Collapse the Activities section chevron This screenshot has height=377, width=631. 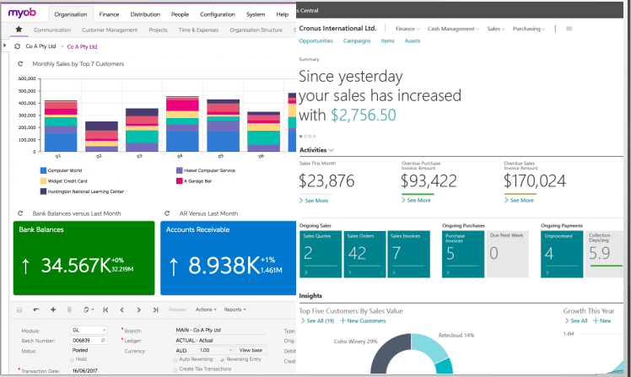pyautogui.click(x=332, y=150)
